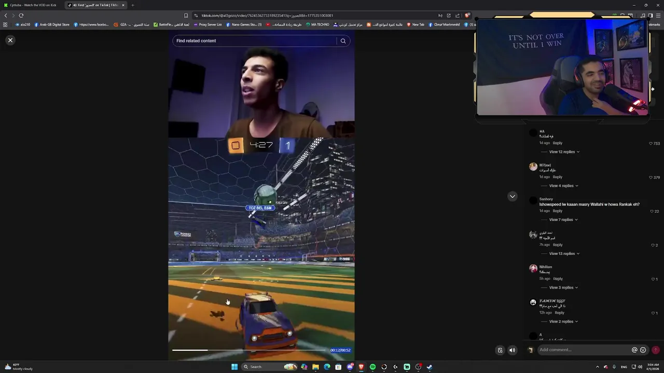Expand View 13 replies

pyautogui.click(x=564, y=253)
